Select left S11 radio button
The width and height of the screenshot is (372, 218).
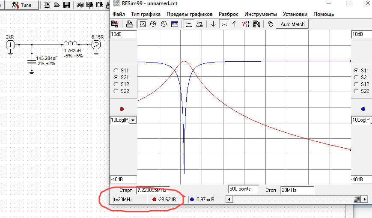pyautogui.click(x=116, y=70)
